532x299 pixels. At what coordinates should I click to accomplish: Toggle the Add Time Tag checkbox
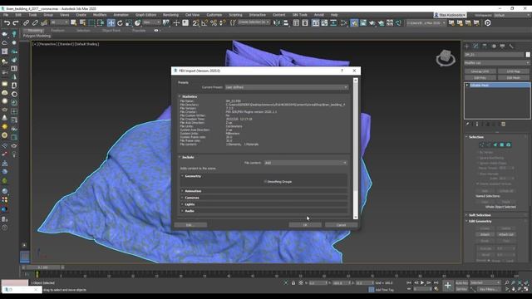pyautogui.click(x=372, y=290)
